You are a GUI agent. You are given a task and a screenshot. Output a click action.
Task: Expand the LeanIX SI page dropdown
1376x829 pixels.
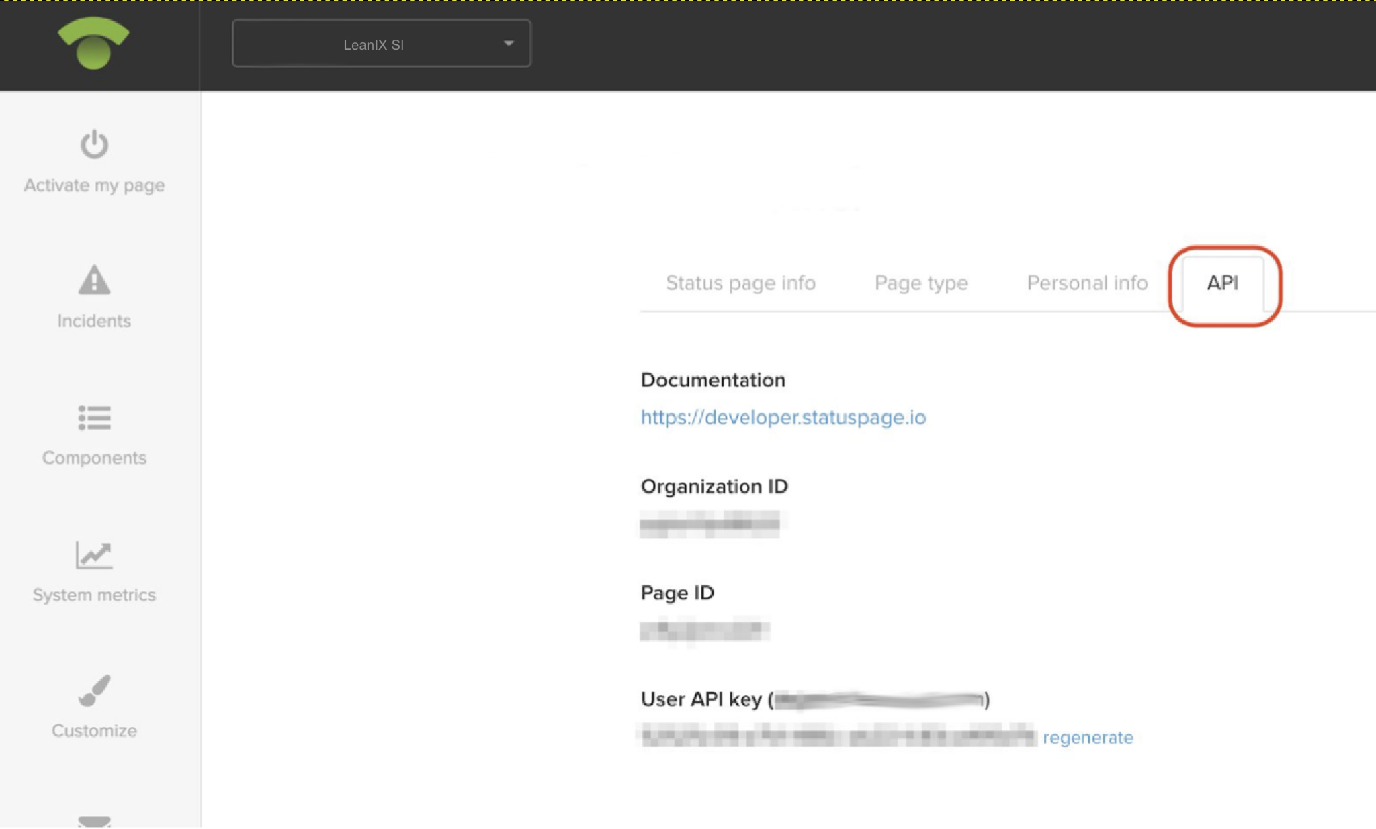pos(374,44)
